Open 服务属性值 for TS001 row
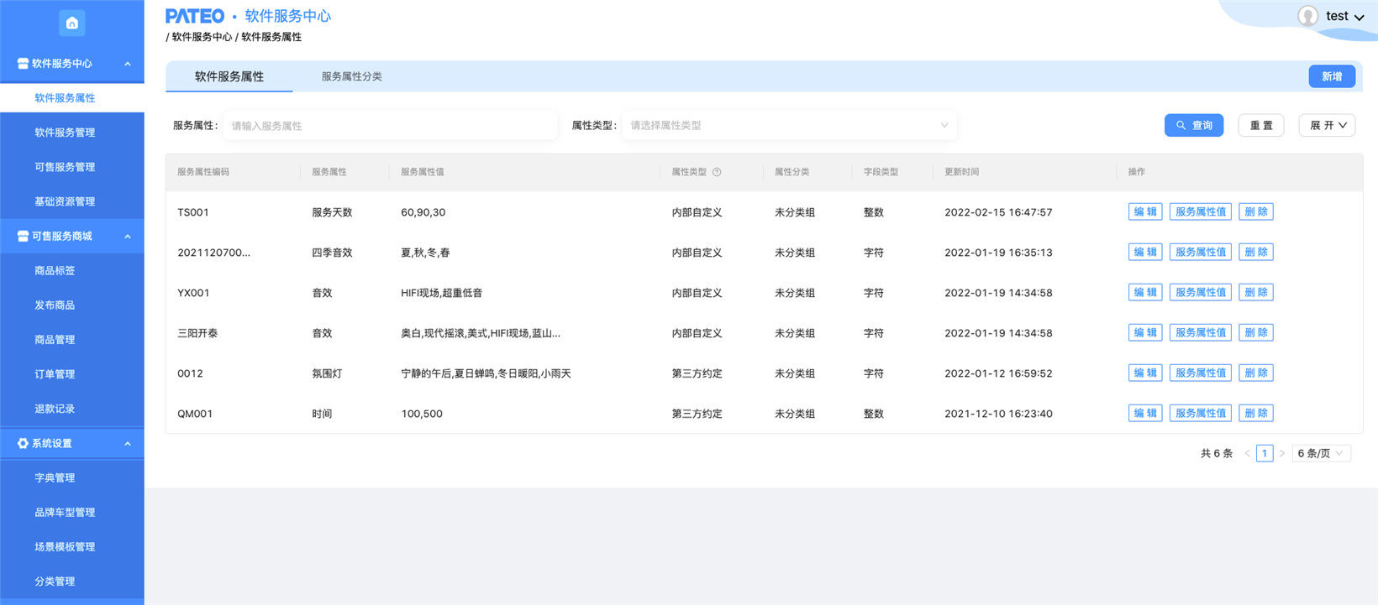This screenshot has height=605, width=1378. (x=1201, y=212)
